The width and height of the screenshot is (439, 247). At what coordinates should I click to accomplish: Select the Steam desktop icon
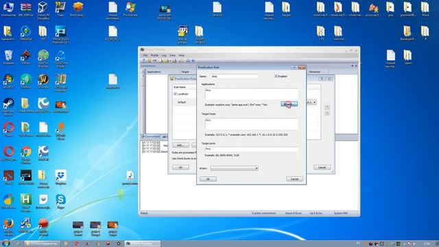click(x=8, y=106)
